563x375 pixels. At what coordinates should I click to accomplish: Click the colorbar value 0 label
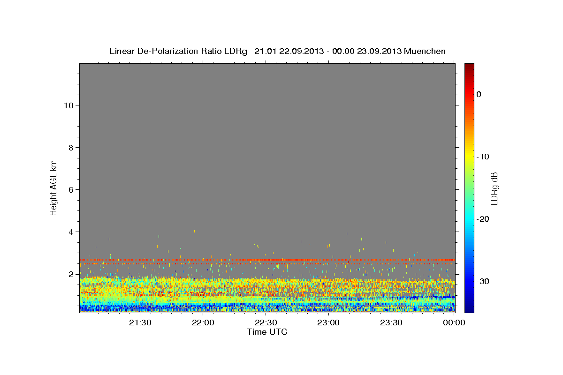pyautogui.click(x=479, y=94)
